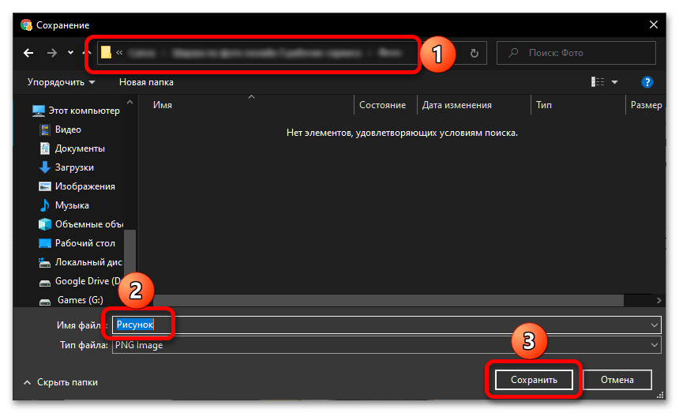Click the view mode icon

tap(598, 82)
